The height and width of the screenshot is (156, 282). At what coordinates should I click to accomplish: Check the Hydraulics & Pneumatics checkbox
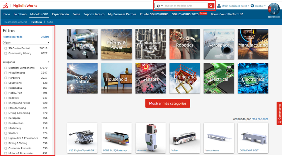coord(6,138)
